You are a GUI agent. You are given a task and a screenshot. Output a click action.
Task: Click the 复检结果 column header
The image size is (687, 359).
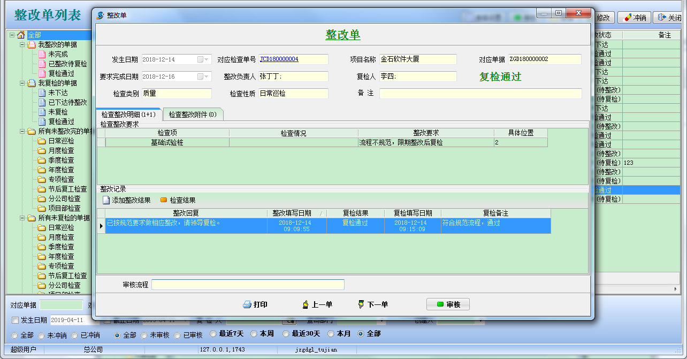click(x=355, y=213)
